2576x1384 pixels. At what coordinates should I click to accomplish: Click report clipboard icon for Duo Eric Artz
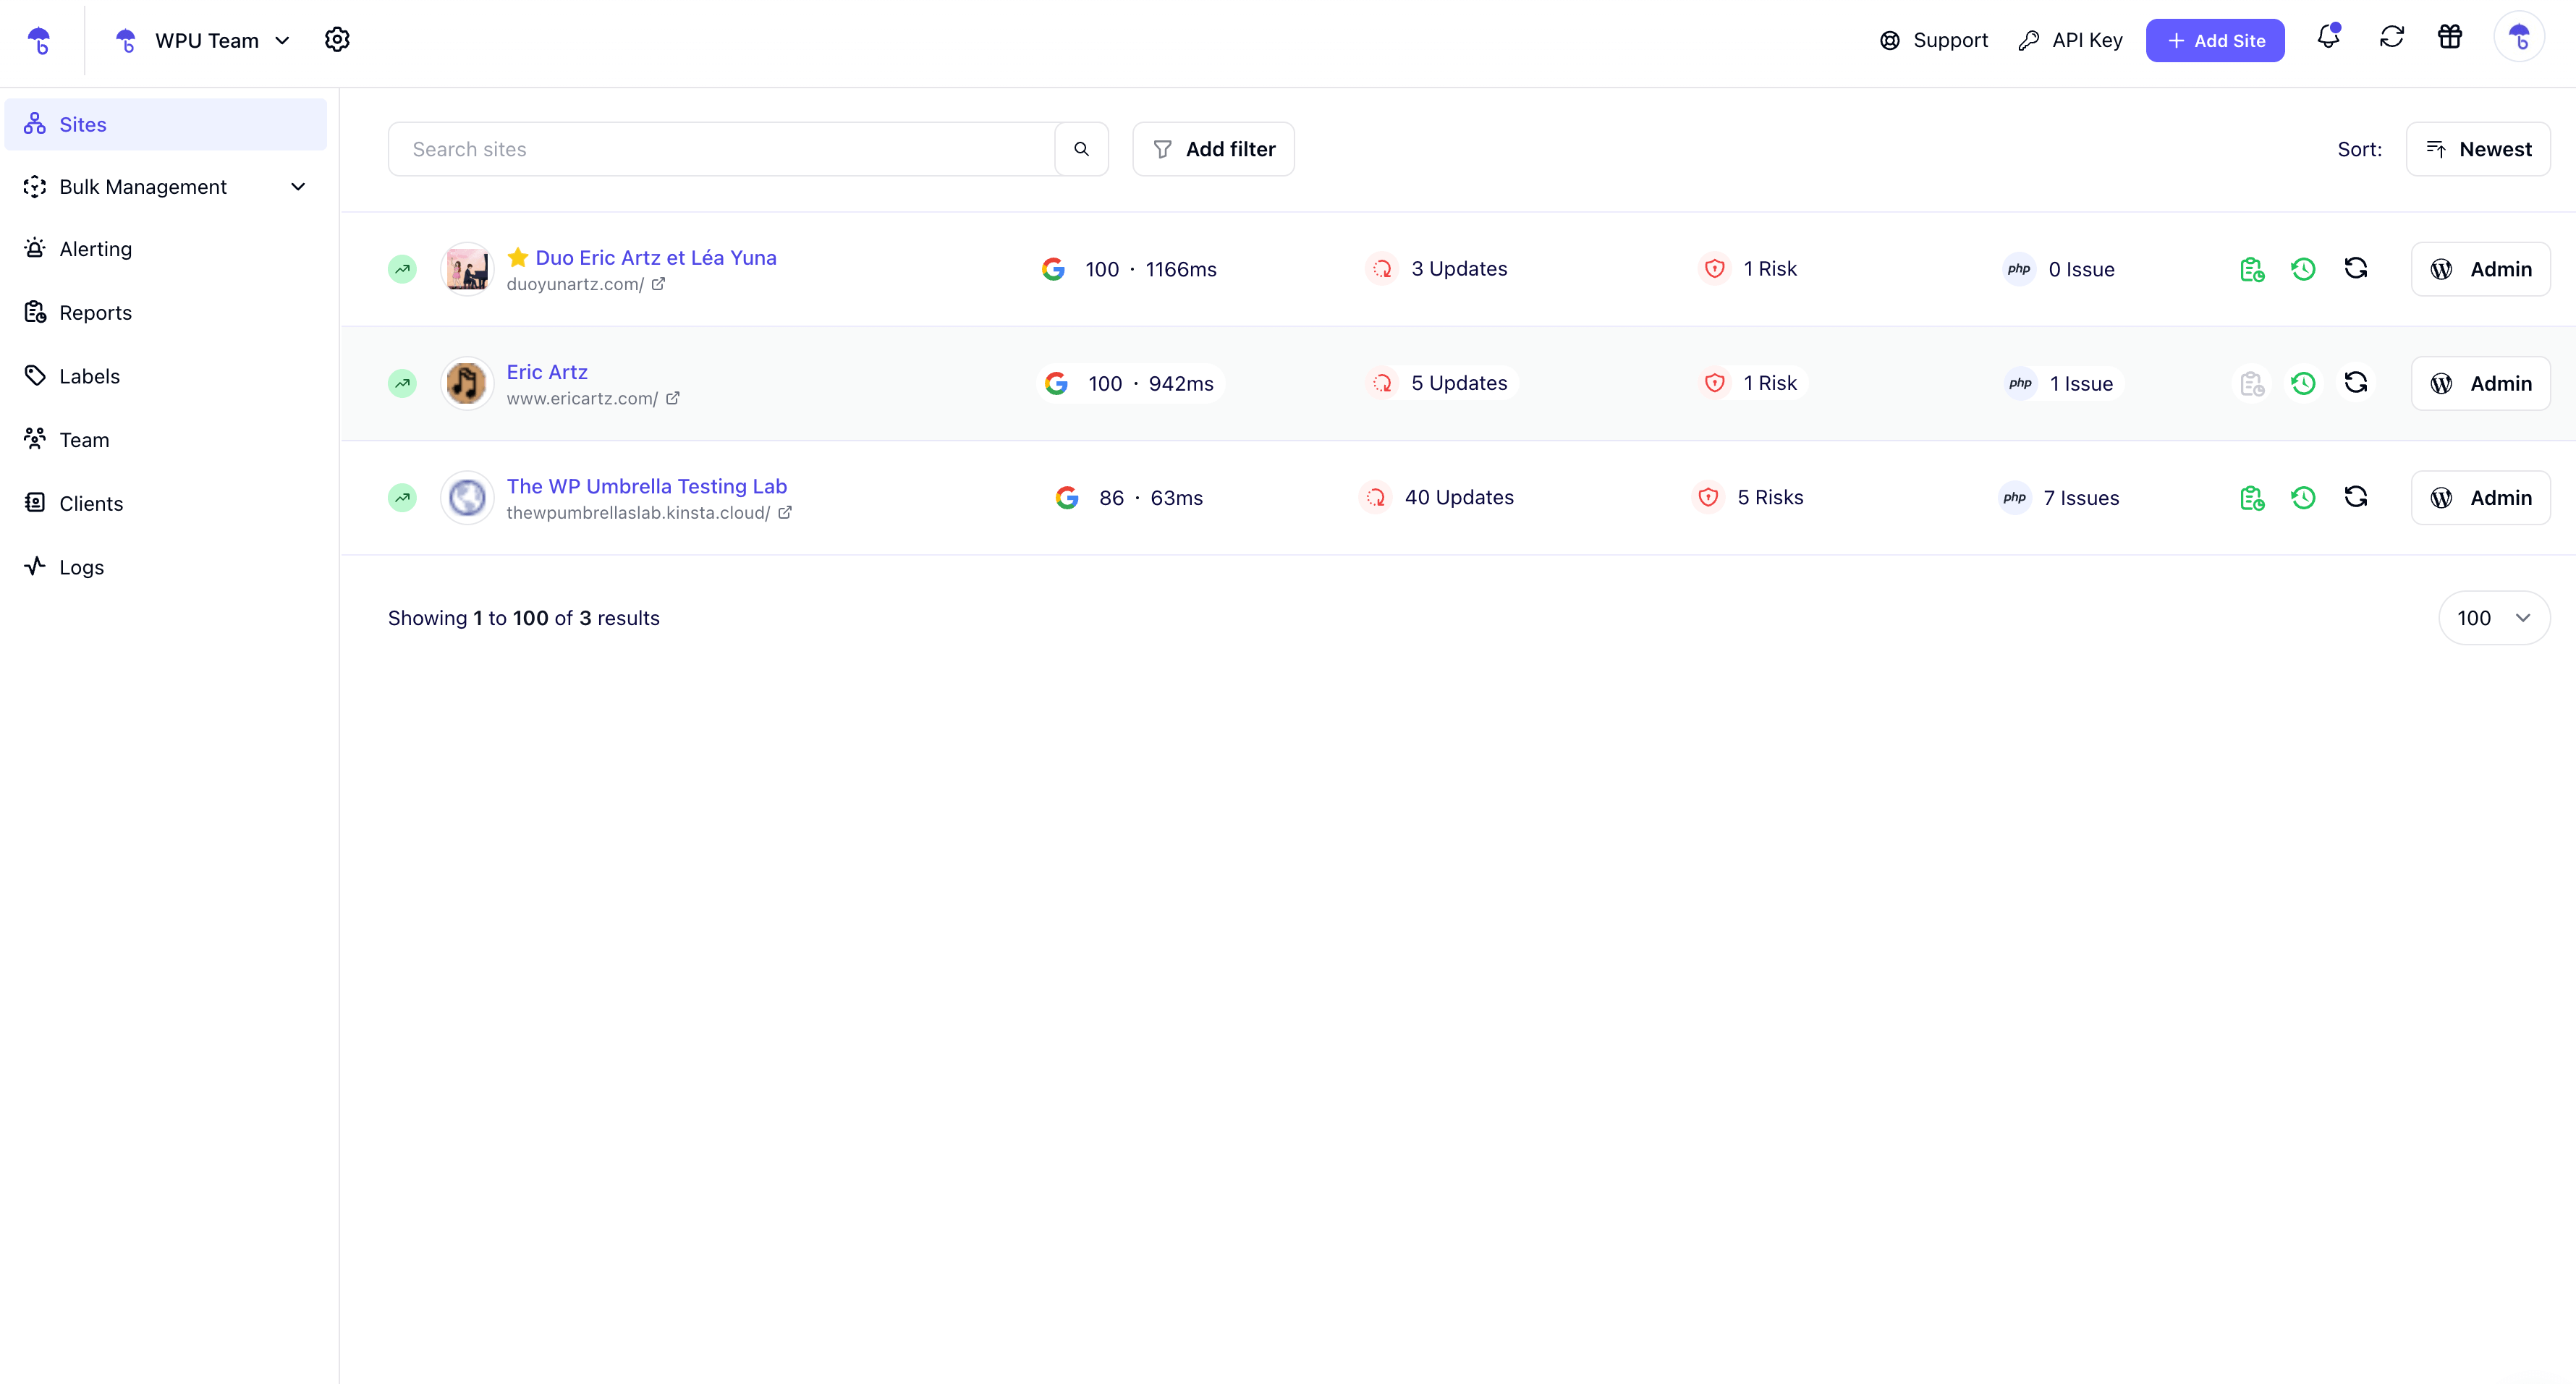pyautogui.click(x=2251, y=269)
